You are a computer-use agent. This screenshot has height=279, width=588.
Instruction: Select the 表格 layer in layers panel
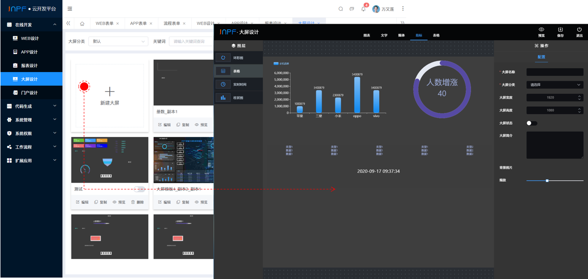(238, 71)
